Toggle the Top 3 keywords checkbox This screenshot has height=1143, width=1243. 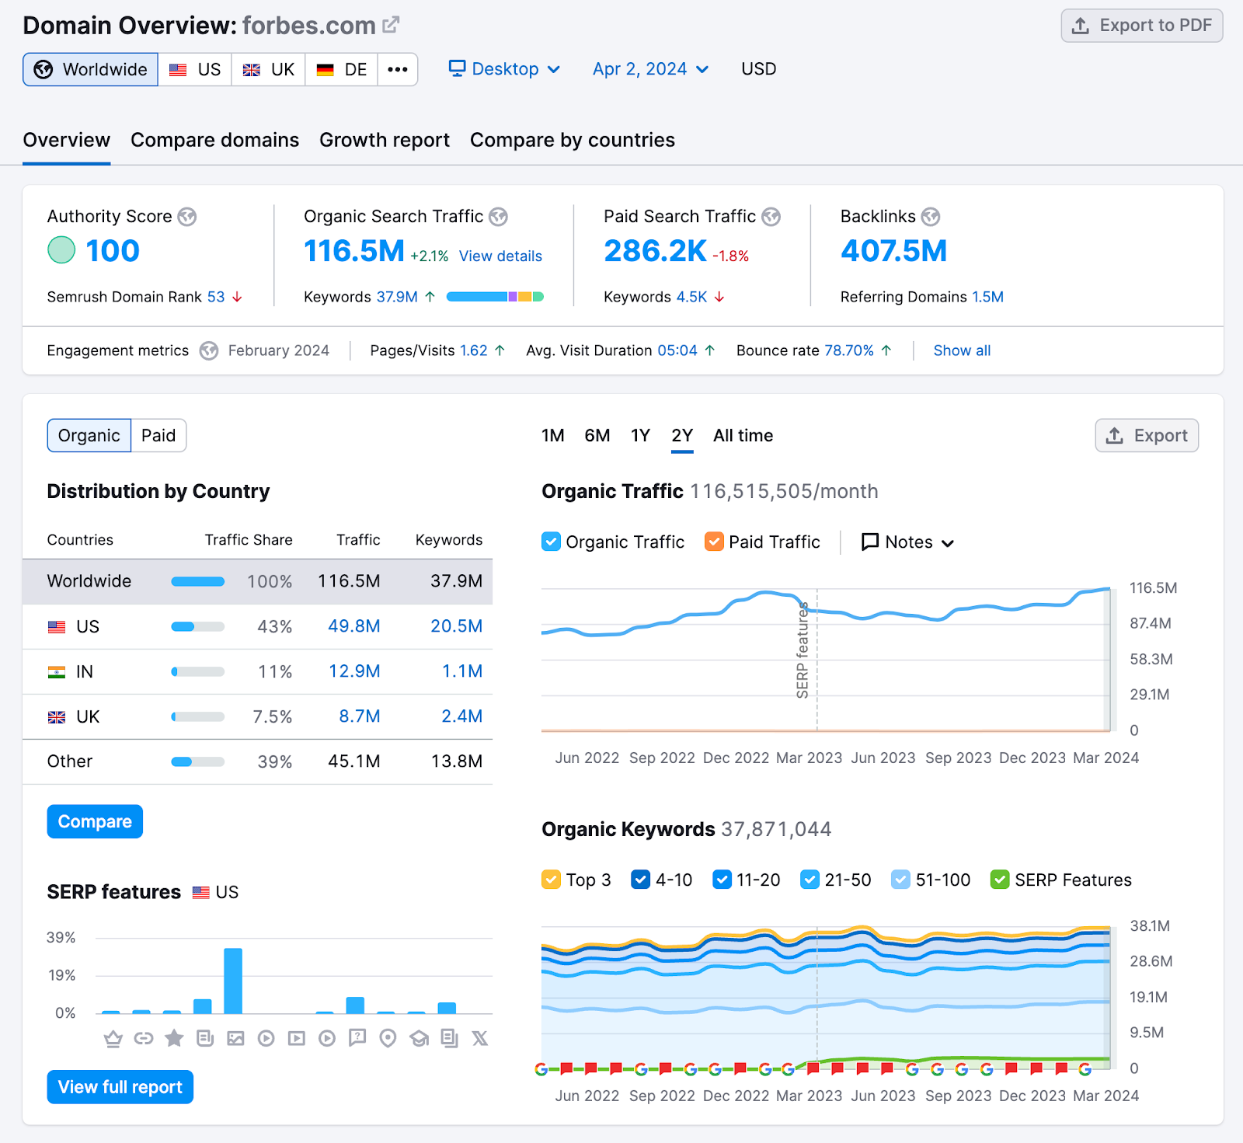[551, 880]
